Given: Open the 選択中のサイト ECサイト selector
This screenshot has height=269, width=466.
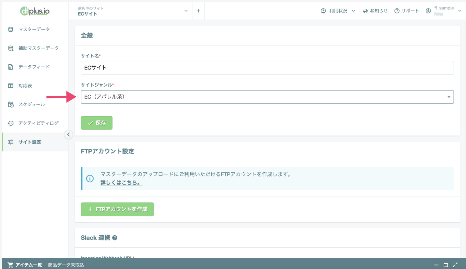Looking at the screenshot, I should pyautogui.click(x=133, y=11).
